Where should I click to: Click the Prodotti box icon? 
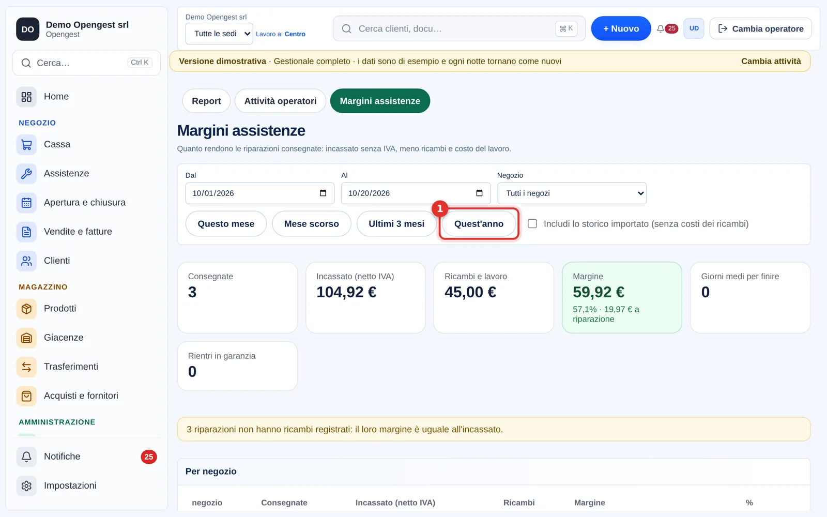tap(26, 309)
